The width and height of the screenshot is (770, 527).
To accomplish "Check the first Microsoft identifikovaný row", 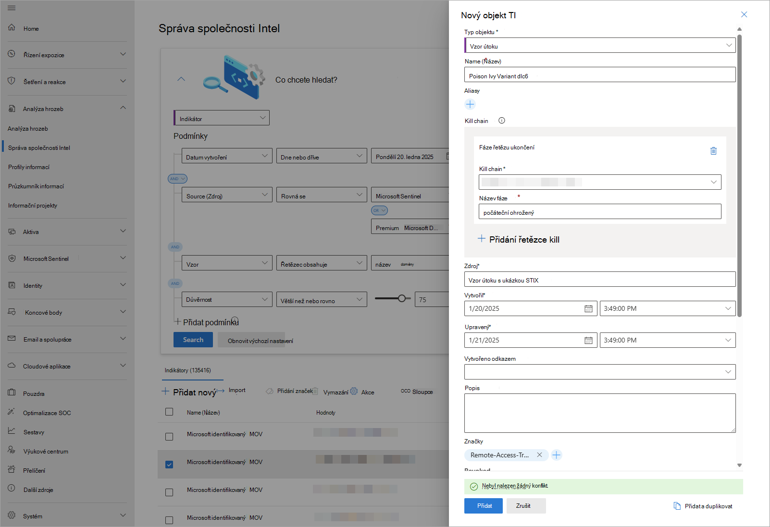I will [169, 437].
